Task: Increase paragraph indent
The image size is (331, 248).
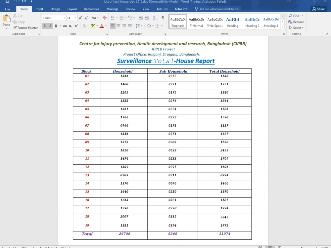Action: pos(147,18)
